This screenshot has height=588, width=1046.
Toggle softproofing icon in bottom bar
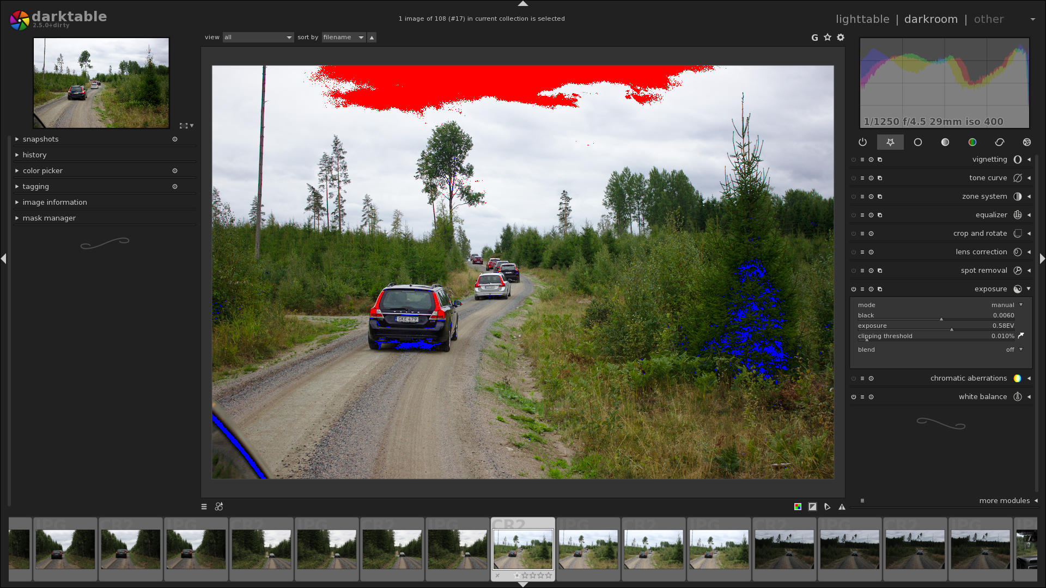827,507
